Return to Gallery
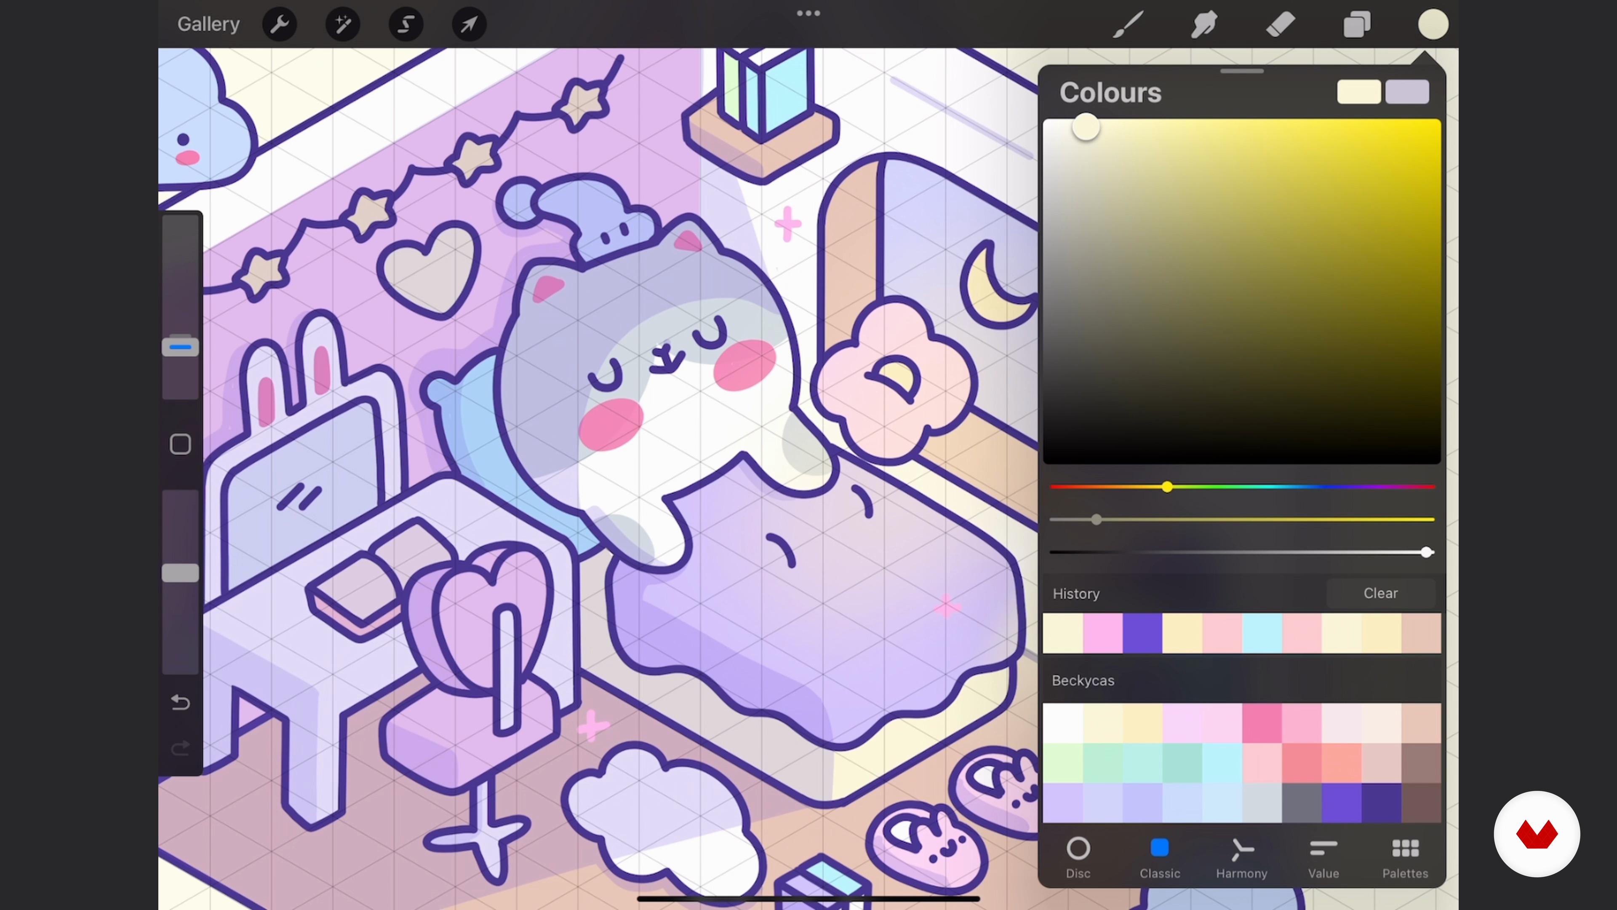 pos(208,24)
